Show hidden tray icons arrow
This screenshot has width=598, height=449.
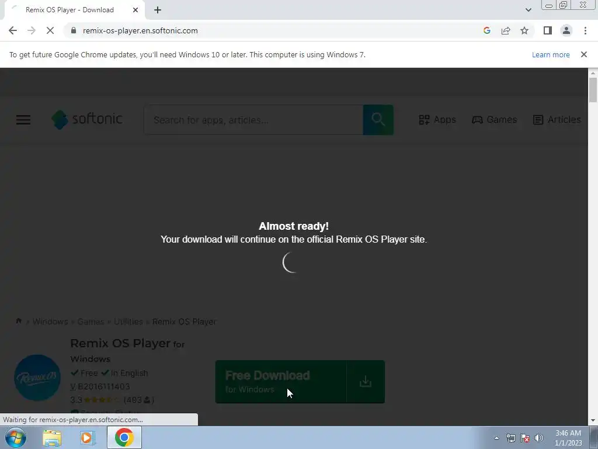pos(496,438)
